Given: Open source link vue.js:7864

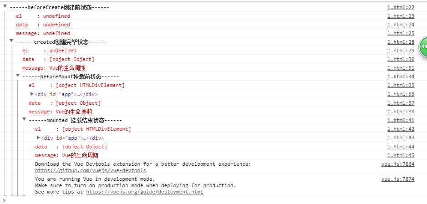Looking at the screenshot, I should coord(397,164).
